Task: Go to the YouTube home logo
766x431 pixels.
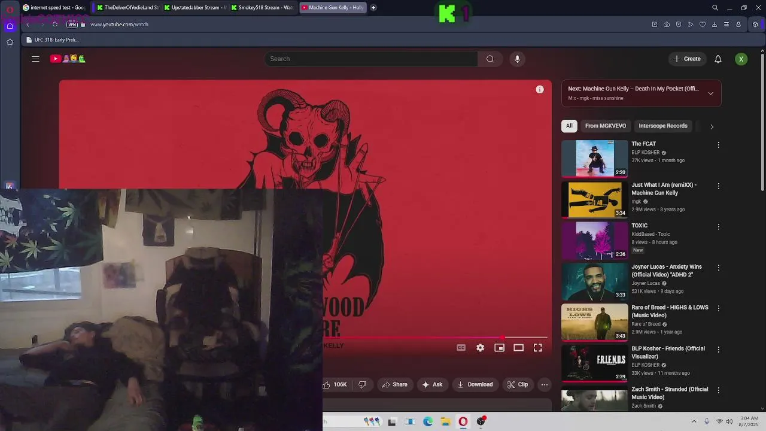Action: [68, 59]
